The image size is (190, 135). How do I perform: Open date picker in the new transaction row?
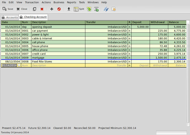click(x=19, y=65)
